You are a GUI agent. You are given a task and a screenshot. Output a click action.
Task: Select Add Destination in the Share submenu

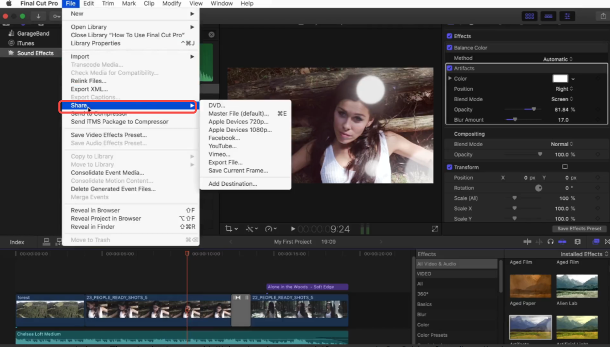[232, 183]
